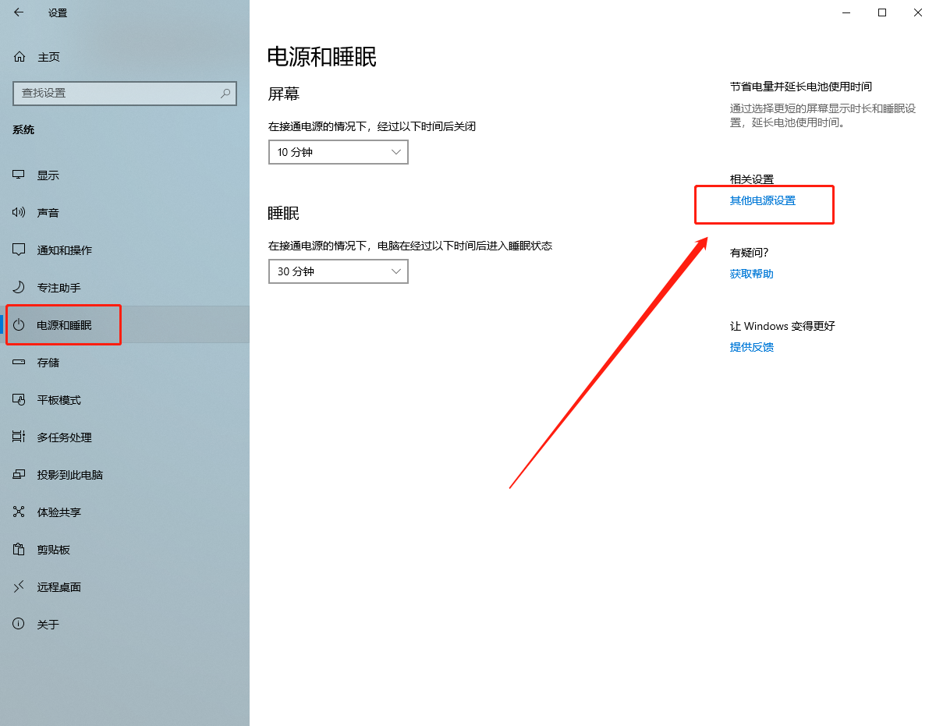936x726 pixels.
Task: Click inside the 查找设置 search box
Action: [x=125, y=93]
